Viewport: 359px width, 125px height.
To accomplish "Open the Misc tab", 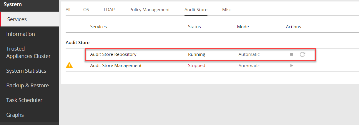I will [x=227, y=10].
